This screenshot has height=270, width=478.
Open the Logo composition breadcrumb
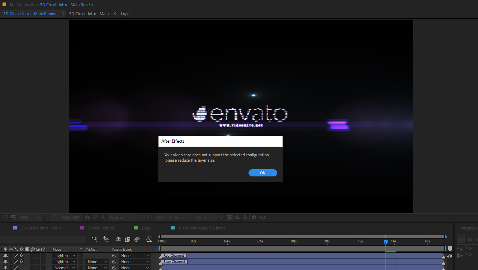125,14
